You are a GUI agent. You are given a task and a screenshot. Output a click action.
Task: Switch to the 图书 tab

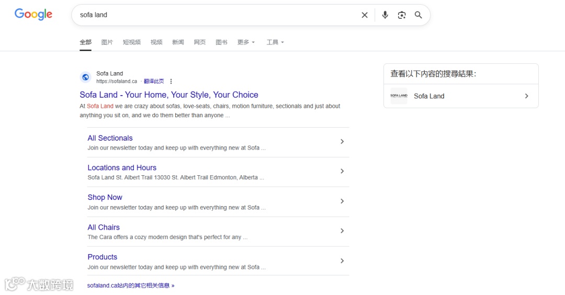click(x=221, y=42)
